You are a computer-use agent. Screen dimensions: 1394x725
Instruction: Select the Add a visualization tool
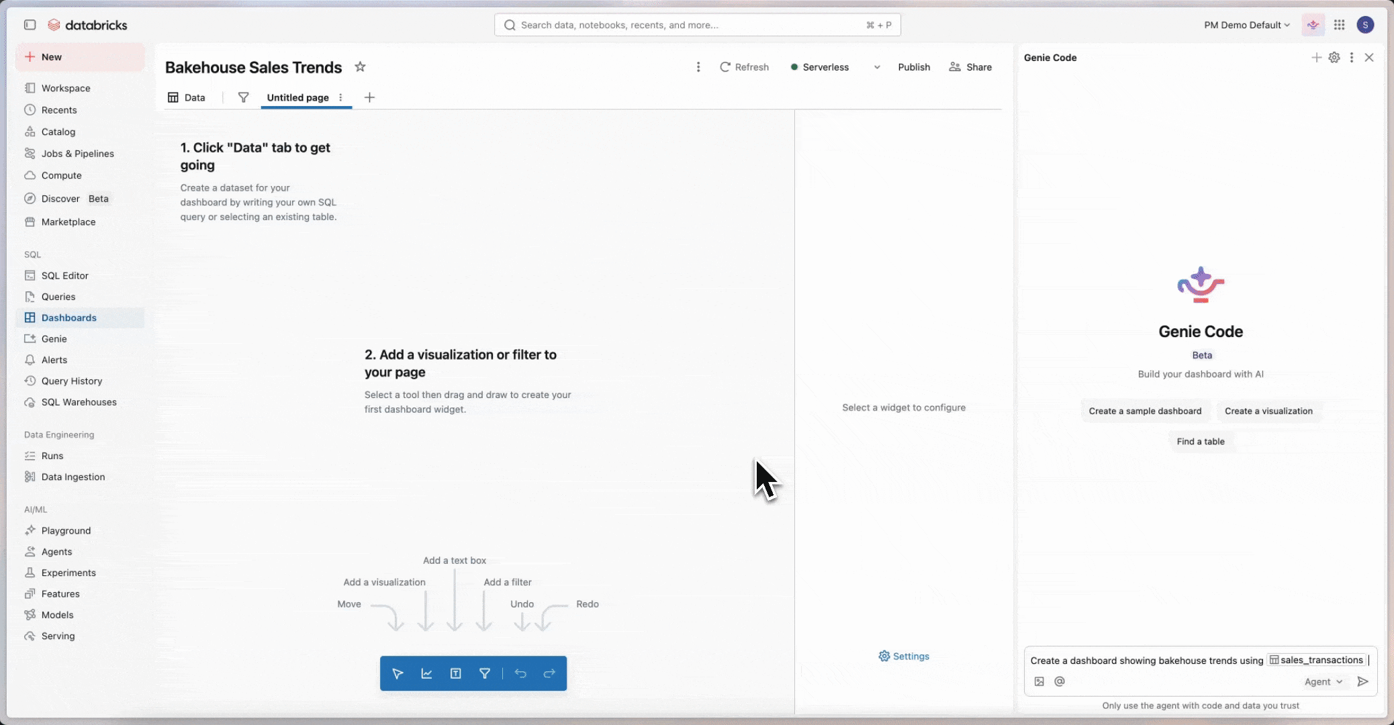426,673
